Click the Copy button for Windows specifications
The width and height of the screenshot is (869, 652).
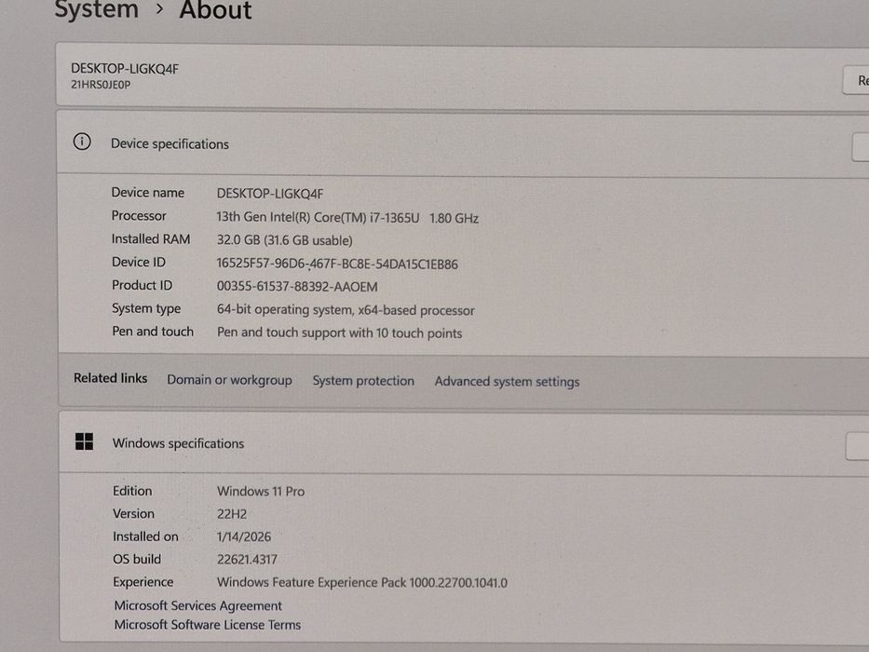[858, 446]
